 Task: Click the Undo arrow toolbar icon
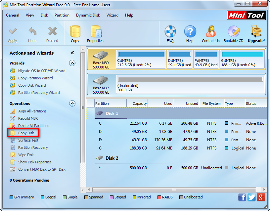(32, 31)
